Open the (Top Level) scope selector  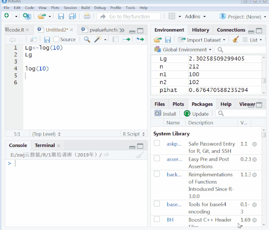coord(46,134)
